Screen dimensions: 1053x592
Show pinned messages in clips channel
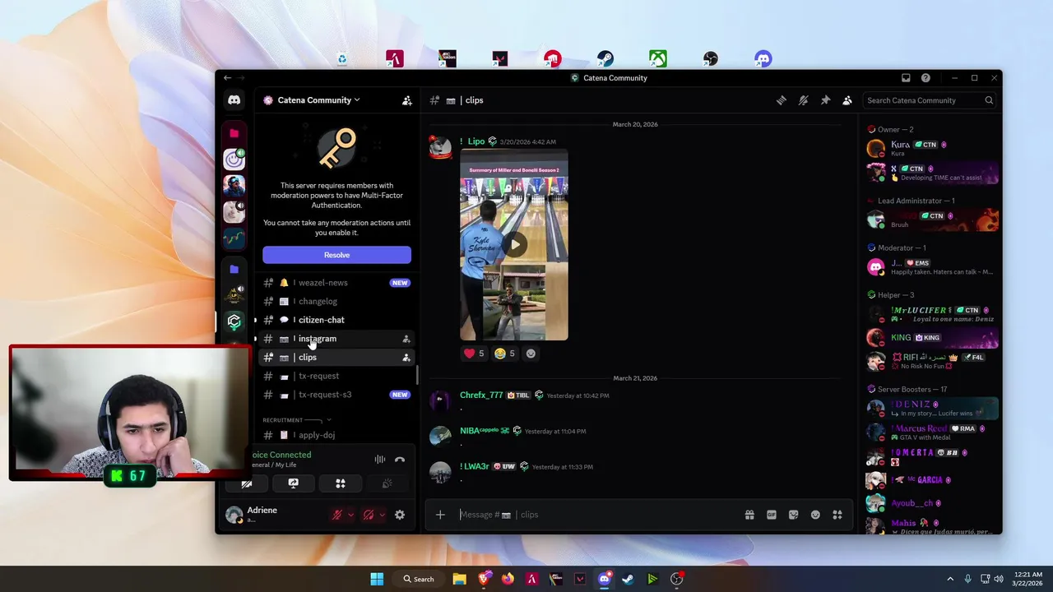click(825, 100)
